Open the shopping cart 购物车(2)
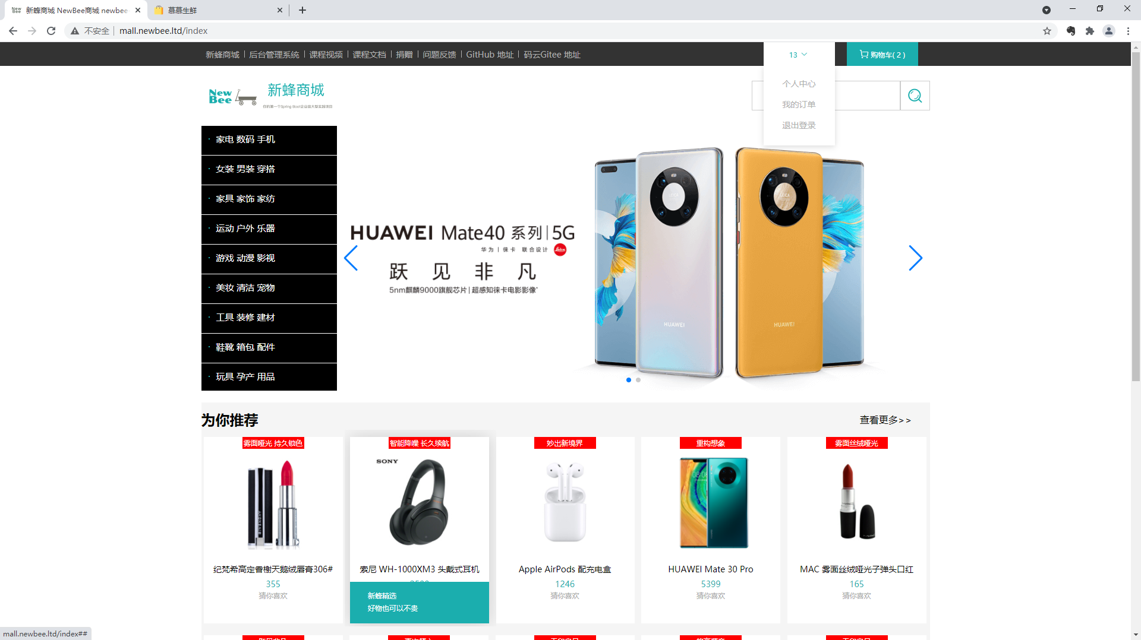This screenshot has height=640, width=1141. point(882,55)
